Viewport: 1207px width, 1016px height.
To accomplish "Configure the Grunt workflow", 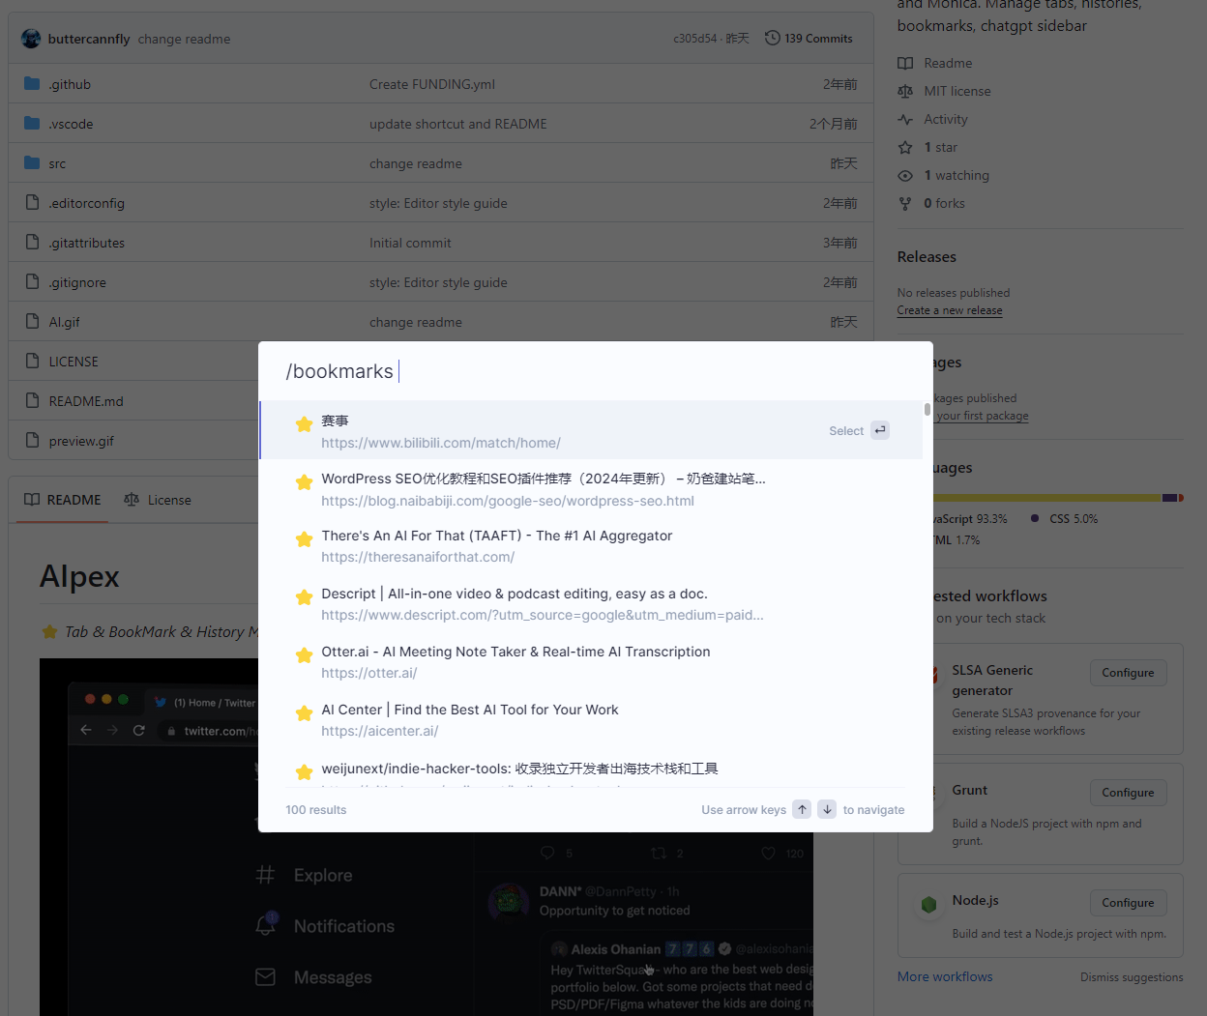I will (1128, 793).
